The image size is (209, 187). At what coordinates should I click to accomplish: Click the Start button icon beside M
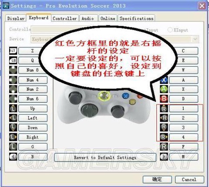click(x=164, y=156)
